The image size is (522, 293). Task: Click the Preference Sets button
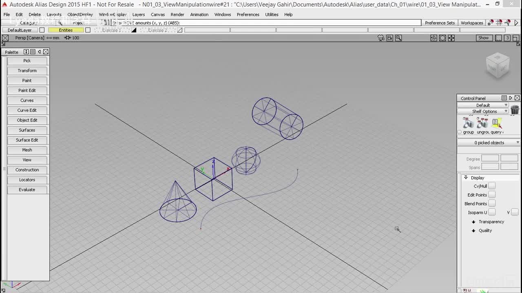pos(440,23)
